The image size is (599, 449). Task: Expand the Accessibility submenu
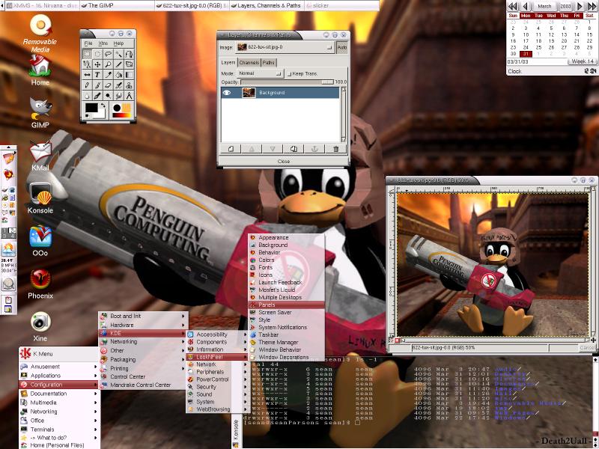217,335
